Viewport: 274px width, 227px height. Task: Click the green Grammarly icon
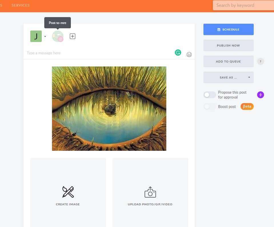pyautogui.click(x=178, y=53)
